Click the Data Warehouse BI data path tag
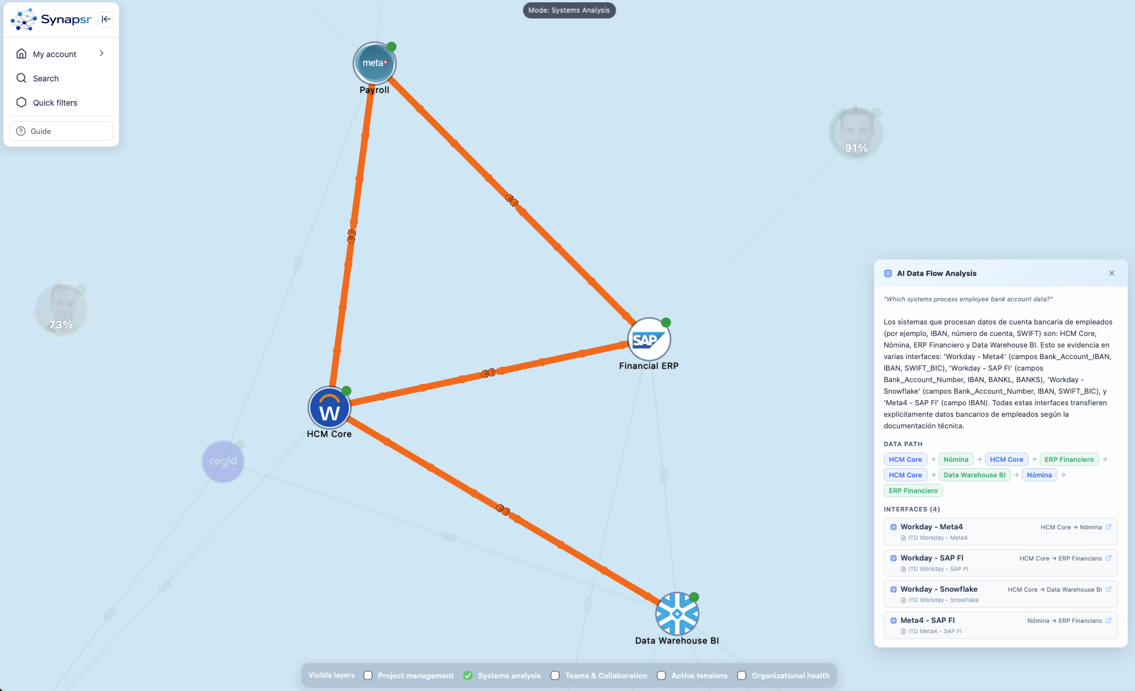This screenshot has height=691, width=1135. pyautogui.click(x=974, y=475)
